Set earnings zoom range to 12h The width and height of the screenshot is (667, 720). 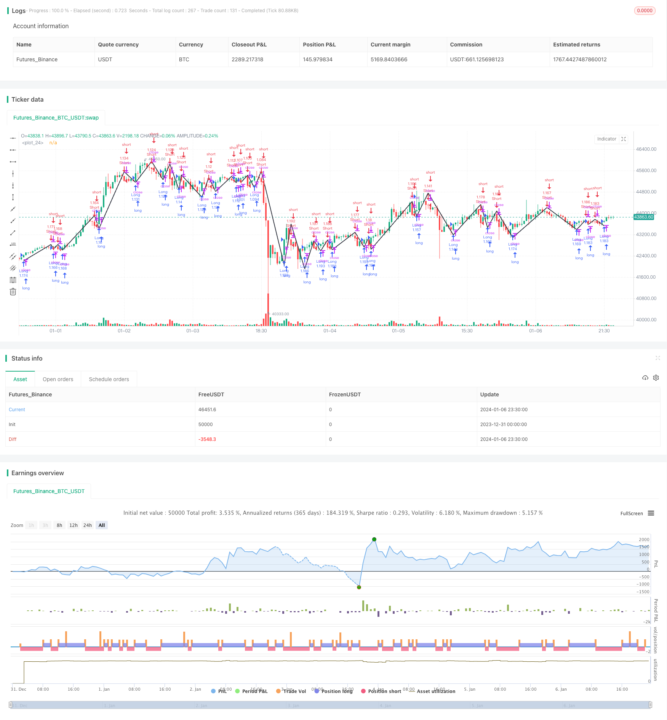coord(74,525)
